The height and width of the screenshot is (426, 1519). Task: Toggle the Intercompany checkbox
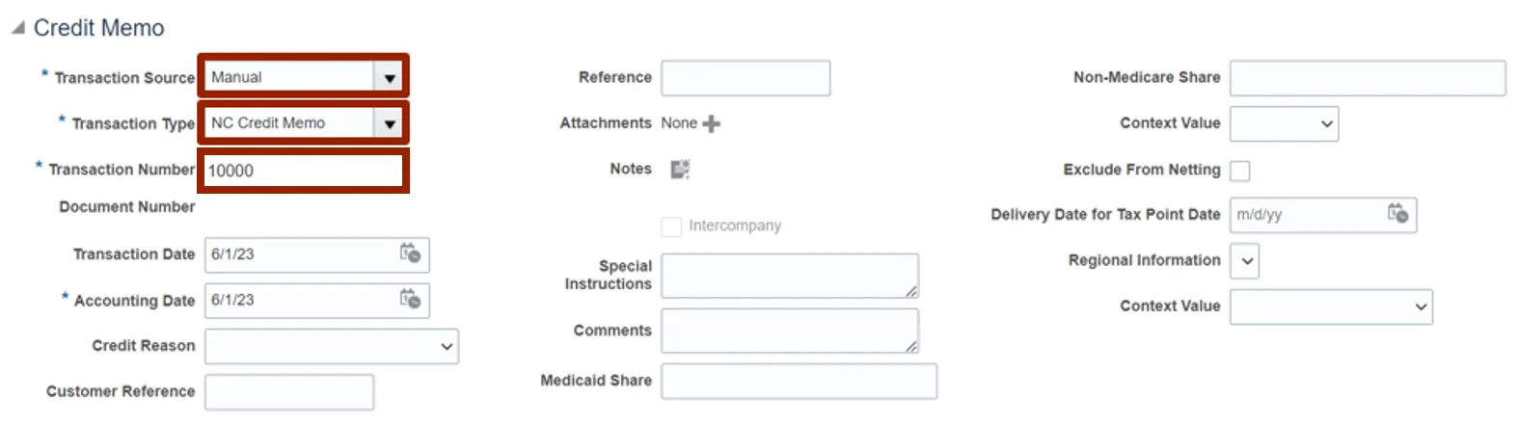click(671, 226)
